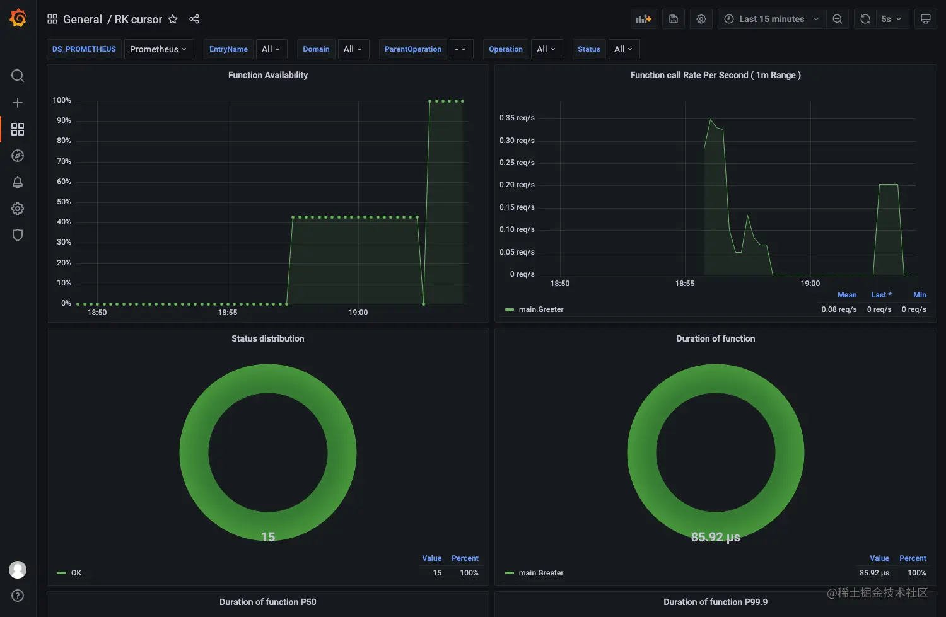The image size is (946, 617).
Task: Sort legend by the Mean column header
Action: point(847,295)
